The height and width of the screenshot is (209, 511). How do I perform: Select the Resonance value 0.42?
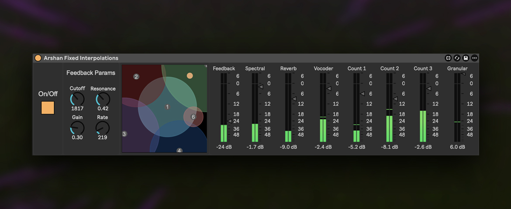coord(103,108)
